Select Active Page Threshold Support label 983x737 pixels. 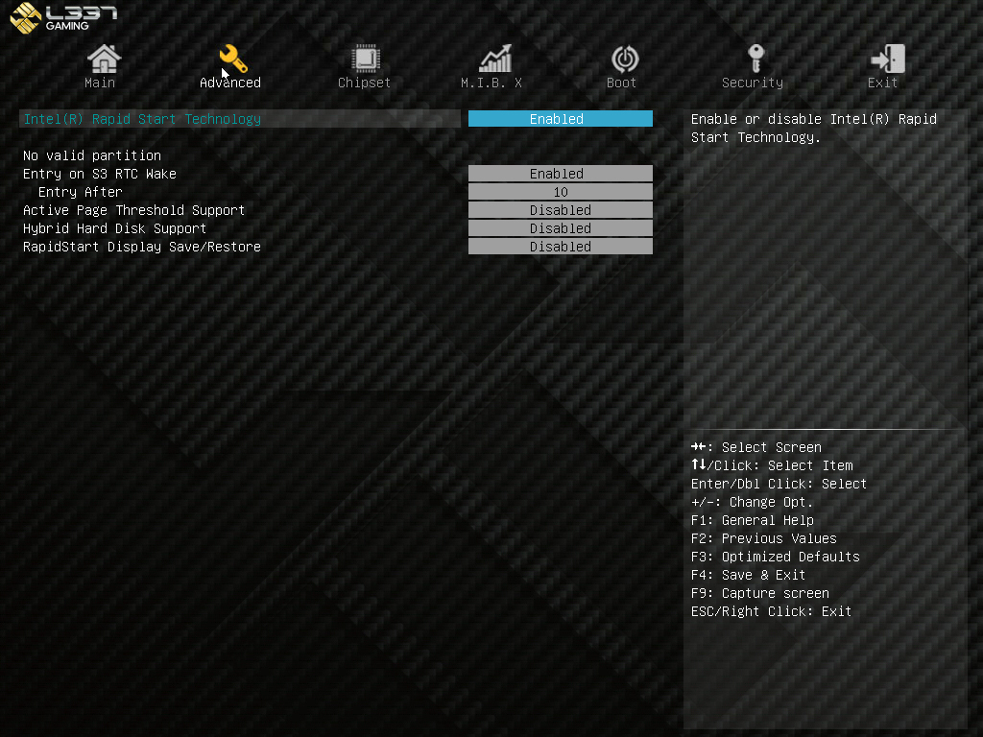pos(133,210)
